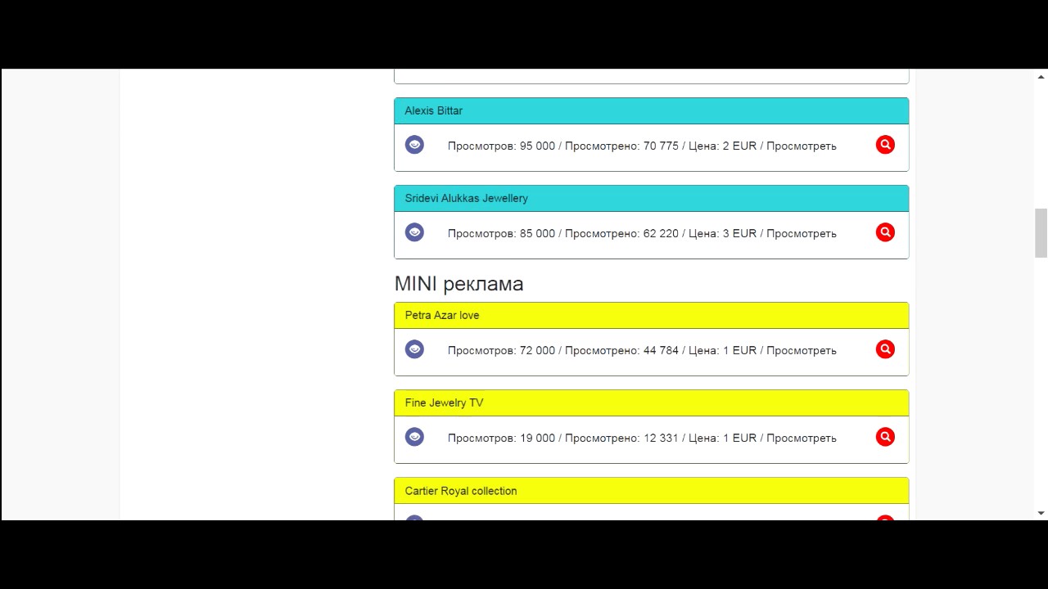Click the MINI реклама heading
The height and width of the screenshot is (589, 1048).
tap(458, 284)
